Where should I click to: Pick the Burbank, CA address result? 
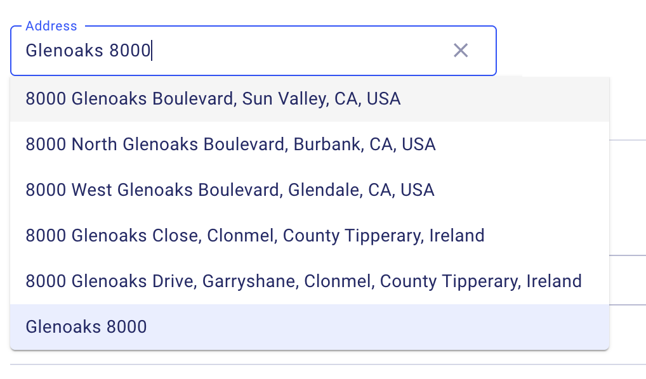tap(230, 145)
